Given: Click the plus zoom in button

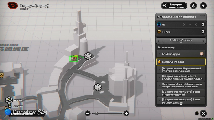Looking at the screenshot, I should 126,113.
